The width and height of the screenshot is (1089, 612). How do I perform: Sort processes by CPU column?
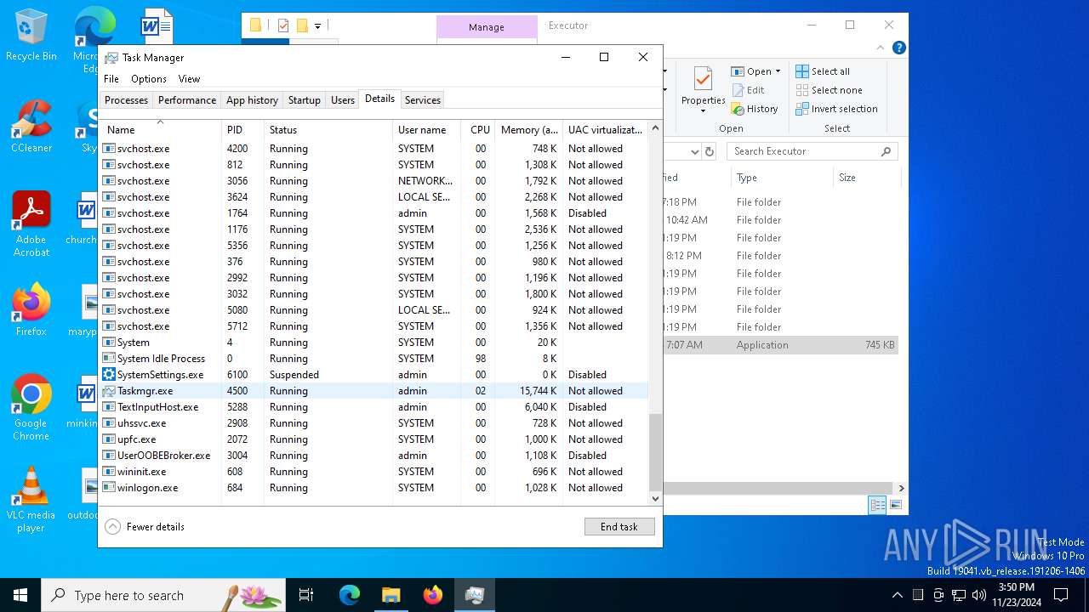pos(480,130)
